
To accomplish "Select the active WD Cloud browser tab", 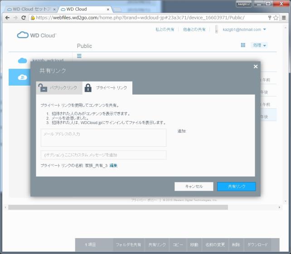I will tap(85, 9).
